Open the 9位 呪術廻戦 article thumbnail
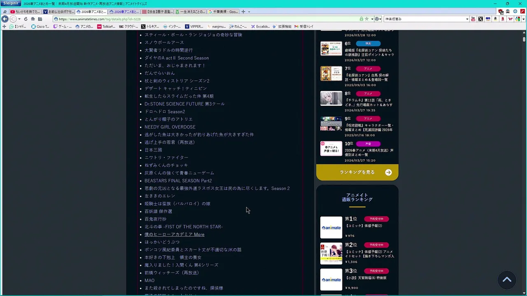527x296 pixels. (331, 124)
